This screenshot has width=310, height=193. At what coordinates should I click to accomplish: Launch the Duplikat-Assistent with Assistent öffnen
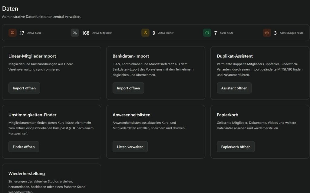[234, 88]
